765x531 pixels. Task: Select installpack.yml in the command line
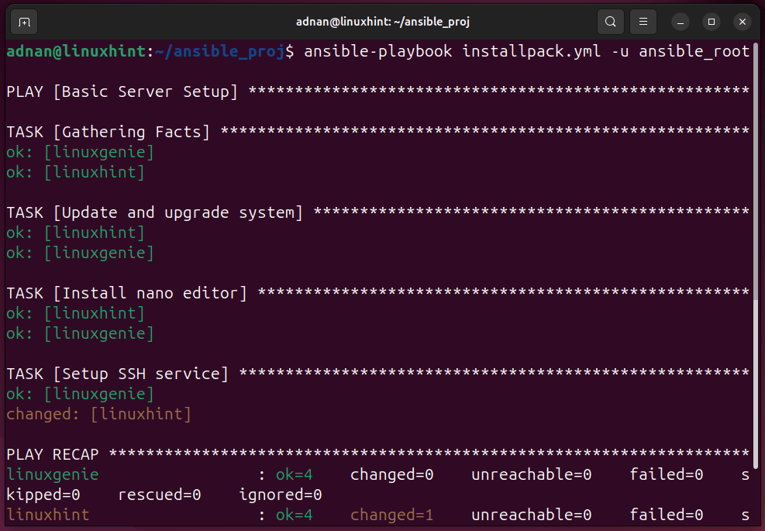pos(532,51)
